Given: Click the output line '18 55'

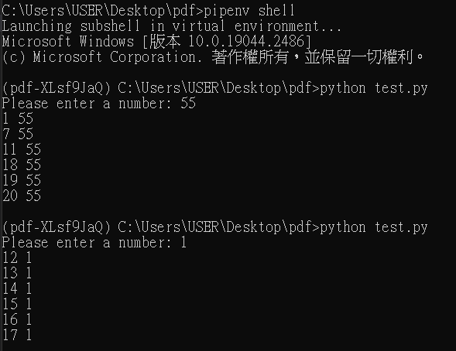Looking at the screenshot, I should click(x=22, y=165).
